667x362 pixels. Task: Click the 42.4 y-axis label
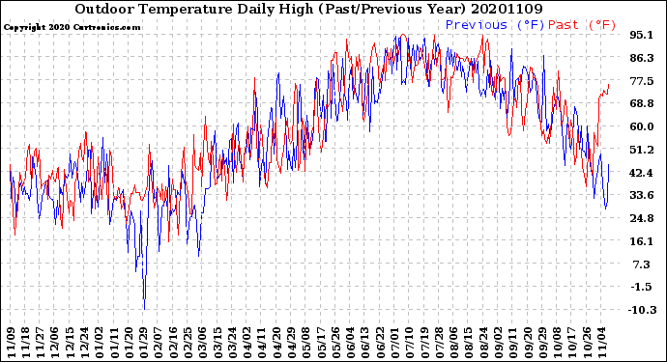[641, 173]
